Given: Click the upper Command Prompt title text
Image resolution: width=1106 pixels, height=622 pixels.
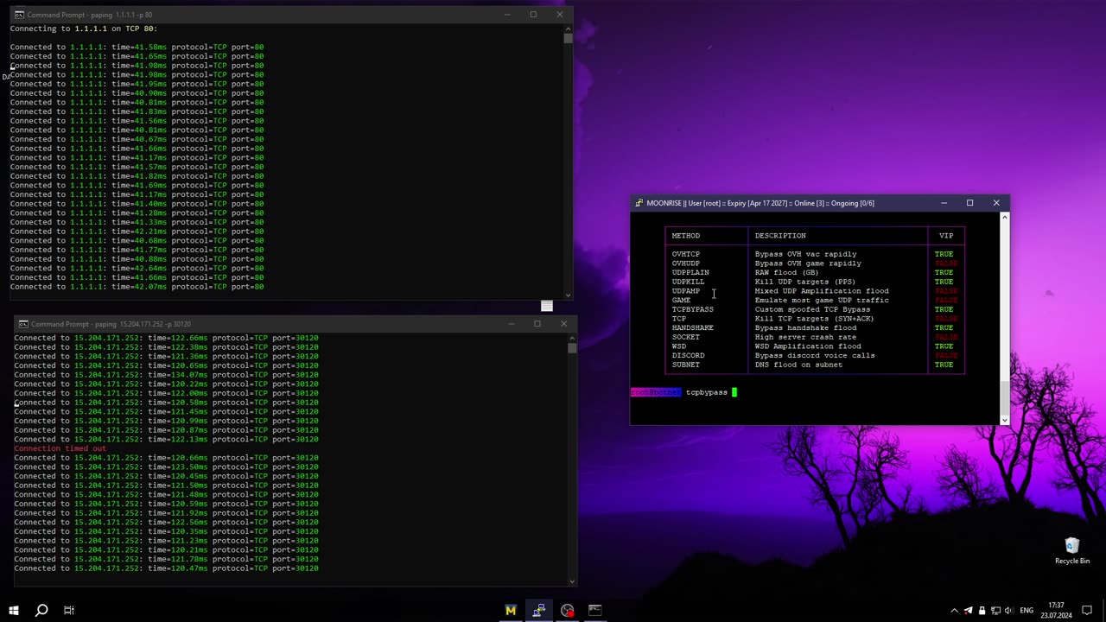Looking at the screenshot, I should pyautogui.click(x=90, y=15).
